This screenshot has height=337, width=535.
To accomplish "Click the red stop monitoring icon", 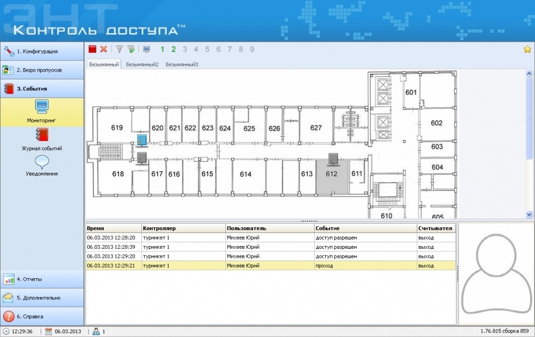I will (x=92, y=49).
